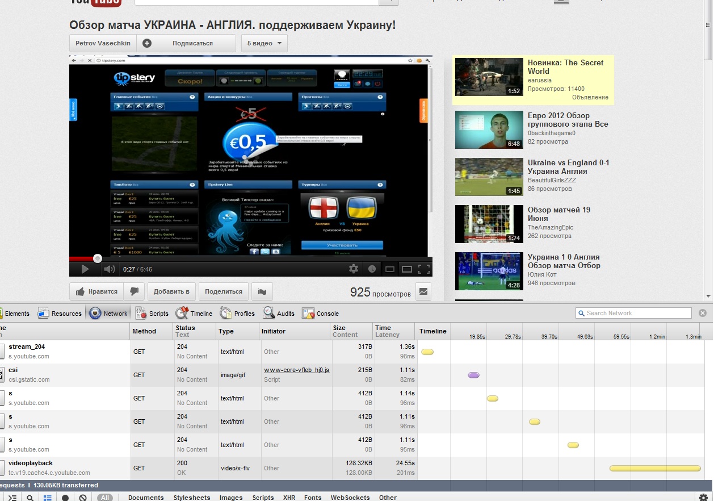Sort requests by Method column
714x501 pixels.
click(152, 331)
